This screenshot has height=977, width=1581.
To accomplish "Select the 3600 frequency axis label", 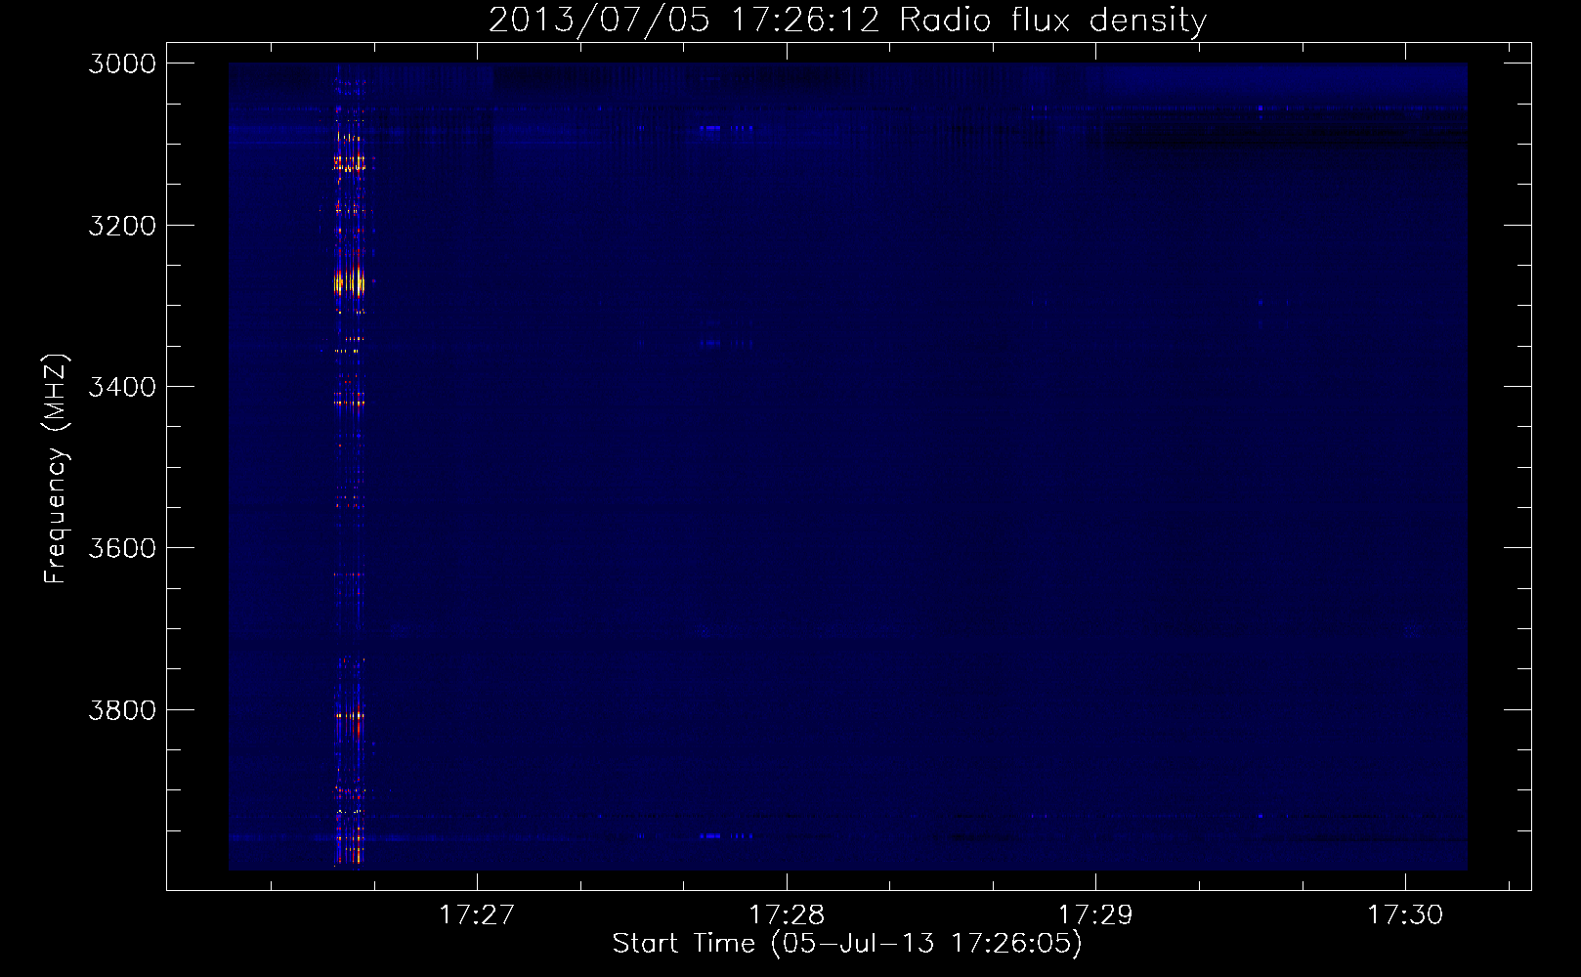I will [122, 548].
